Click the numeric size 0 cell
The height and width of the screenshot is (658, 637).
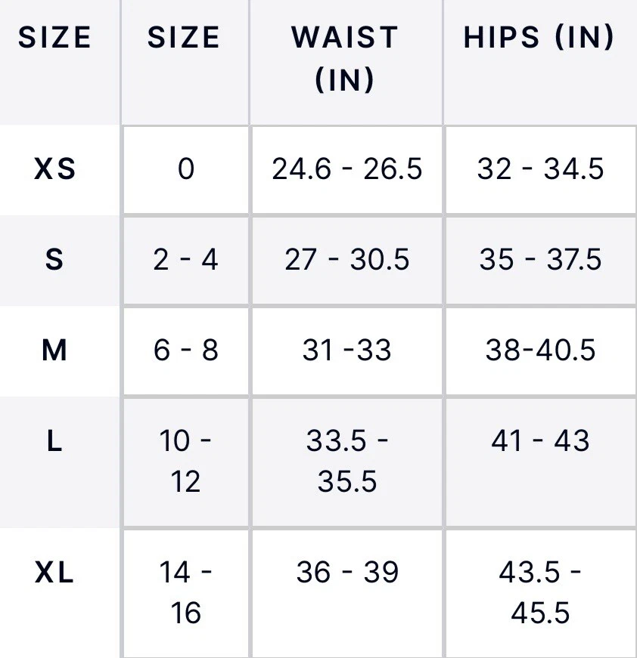(185, 169)
